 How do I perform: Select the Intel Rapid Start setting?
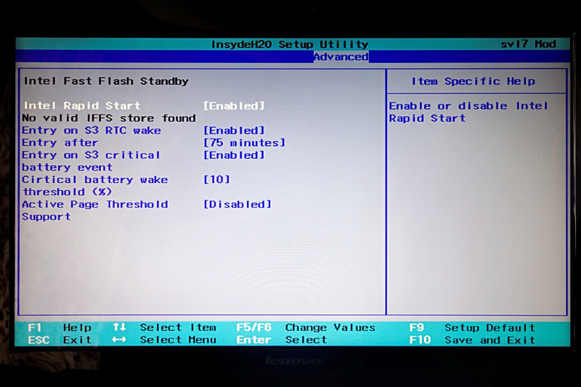click(82, 105)
